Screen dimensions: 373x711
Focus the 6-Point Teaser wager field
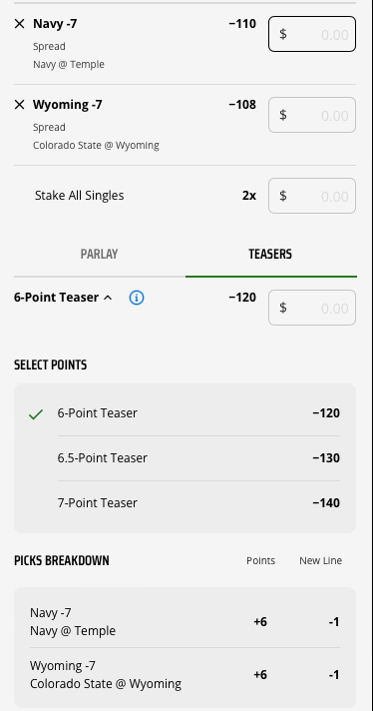point(312,308)
